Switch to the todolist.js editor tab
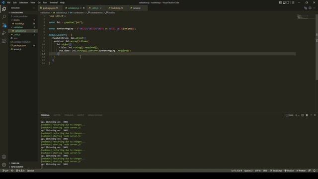 [117, 8]
